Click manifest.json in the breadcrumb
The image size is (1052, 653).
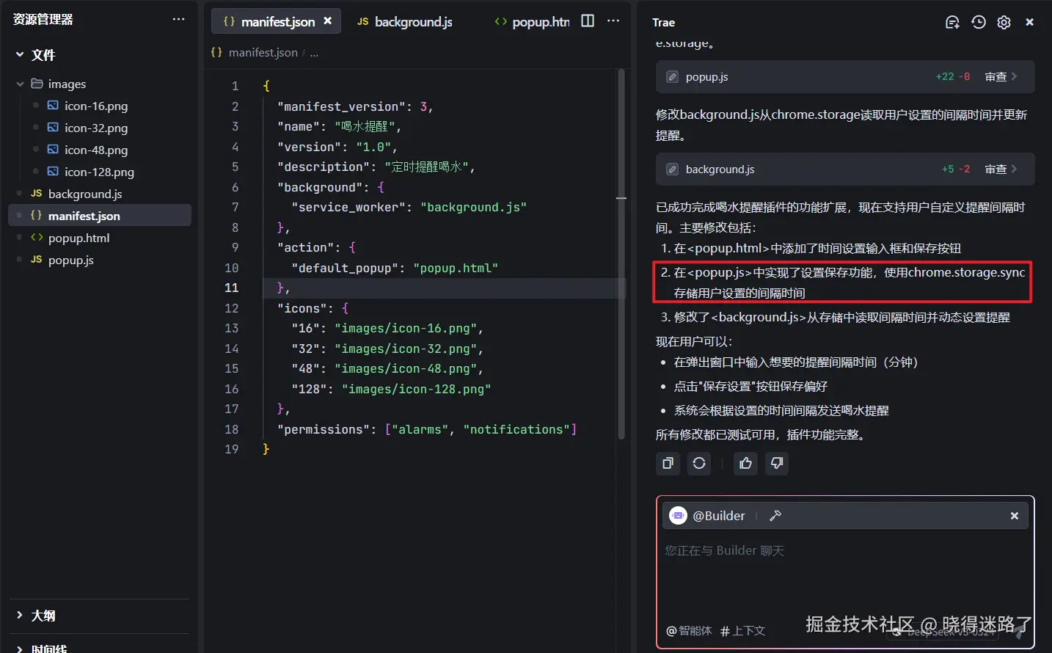(263, 53)
